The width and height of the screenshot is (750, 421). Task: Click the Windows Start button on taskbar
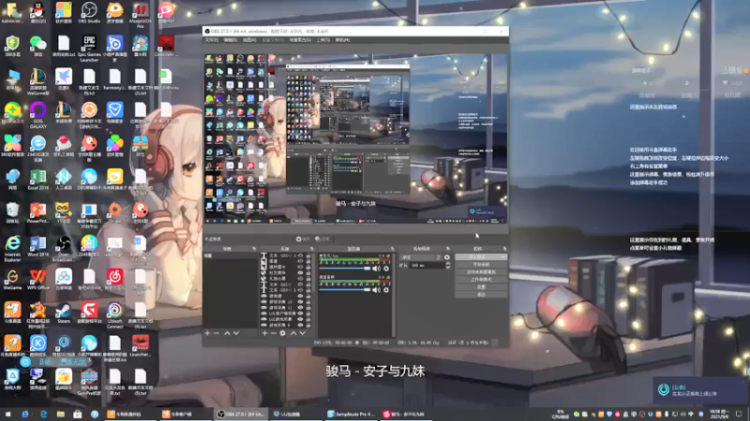pos(7,414)
